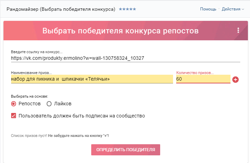Click the Не забудьте нажать hint text

(x=78, y=136)
